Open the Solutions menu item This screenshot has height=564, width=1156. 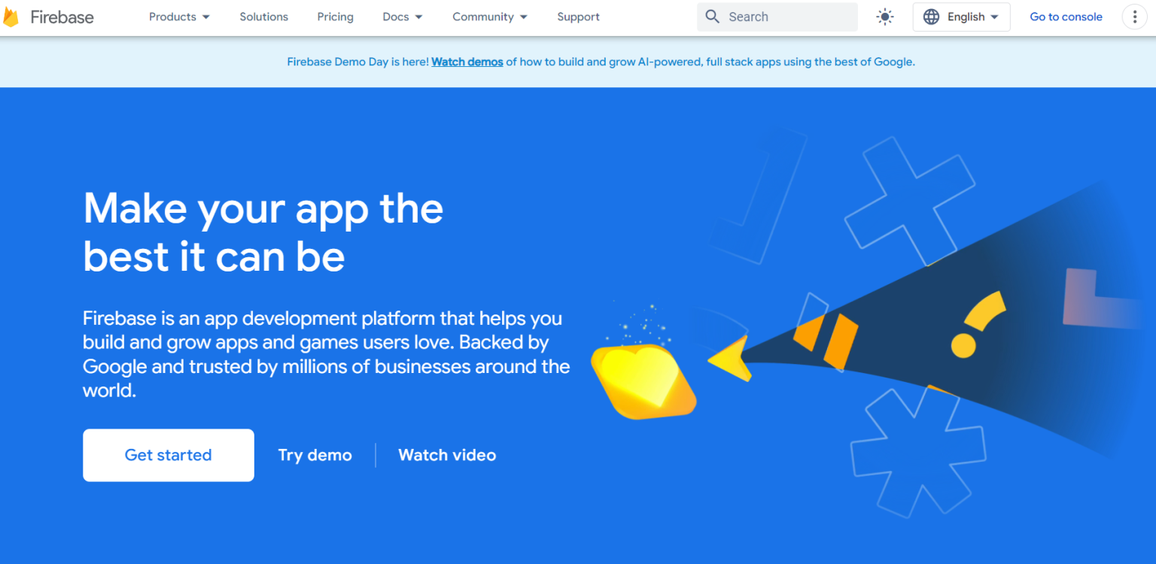(x=263, y=17)
